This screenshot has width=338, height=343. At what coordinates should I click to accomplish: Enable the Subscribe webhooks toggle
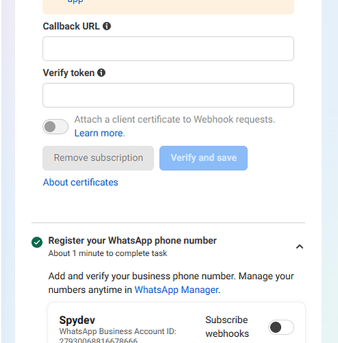(x=281, y=327)
